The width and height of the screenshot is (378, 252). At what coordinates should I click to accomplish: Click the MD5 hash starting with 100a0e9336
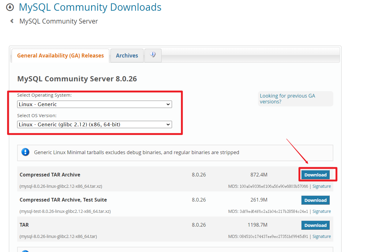pyautogui.click(x=274, y=186)
